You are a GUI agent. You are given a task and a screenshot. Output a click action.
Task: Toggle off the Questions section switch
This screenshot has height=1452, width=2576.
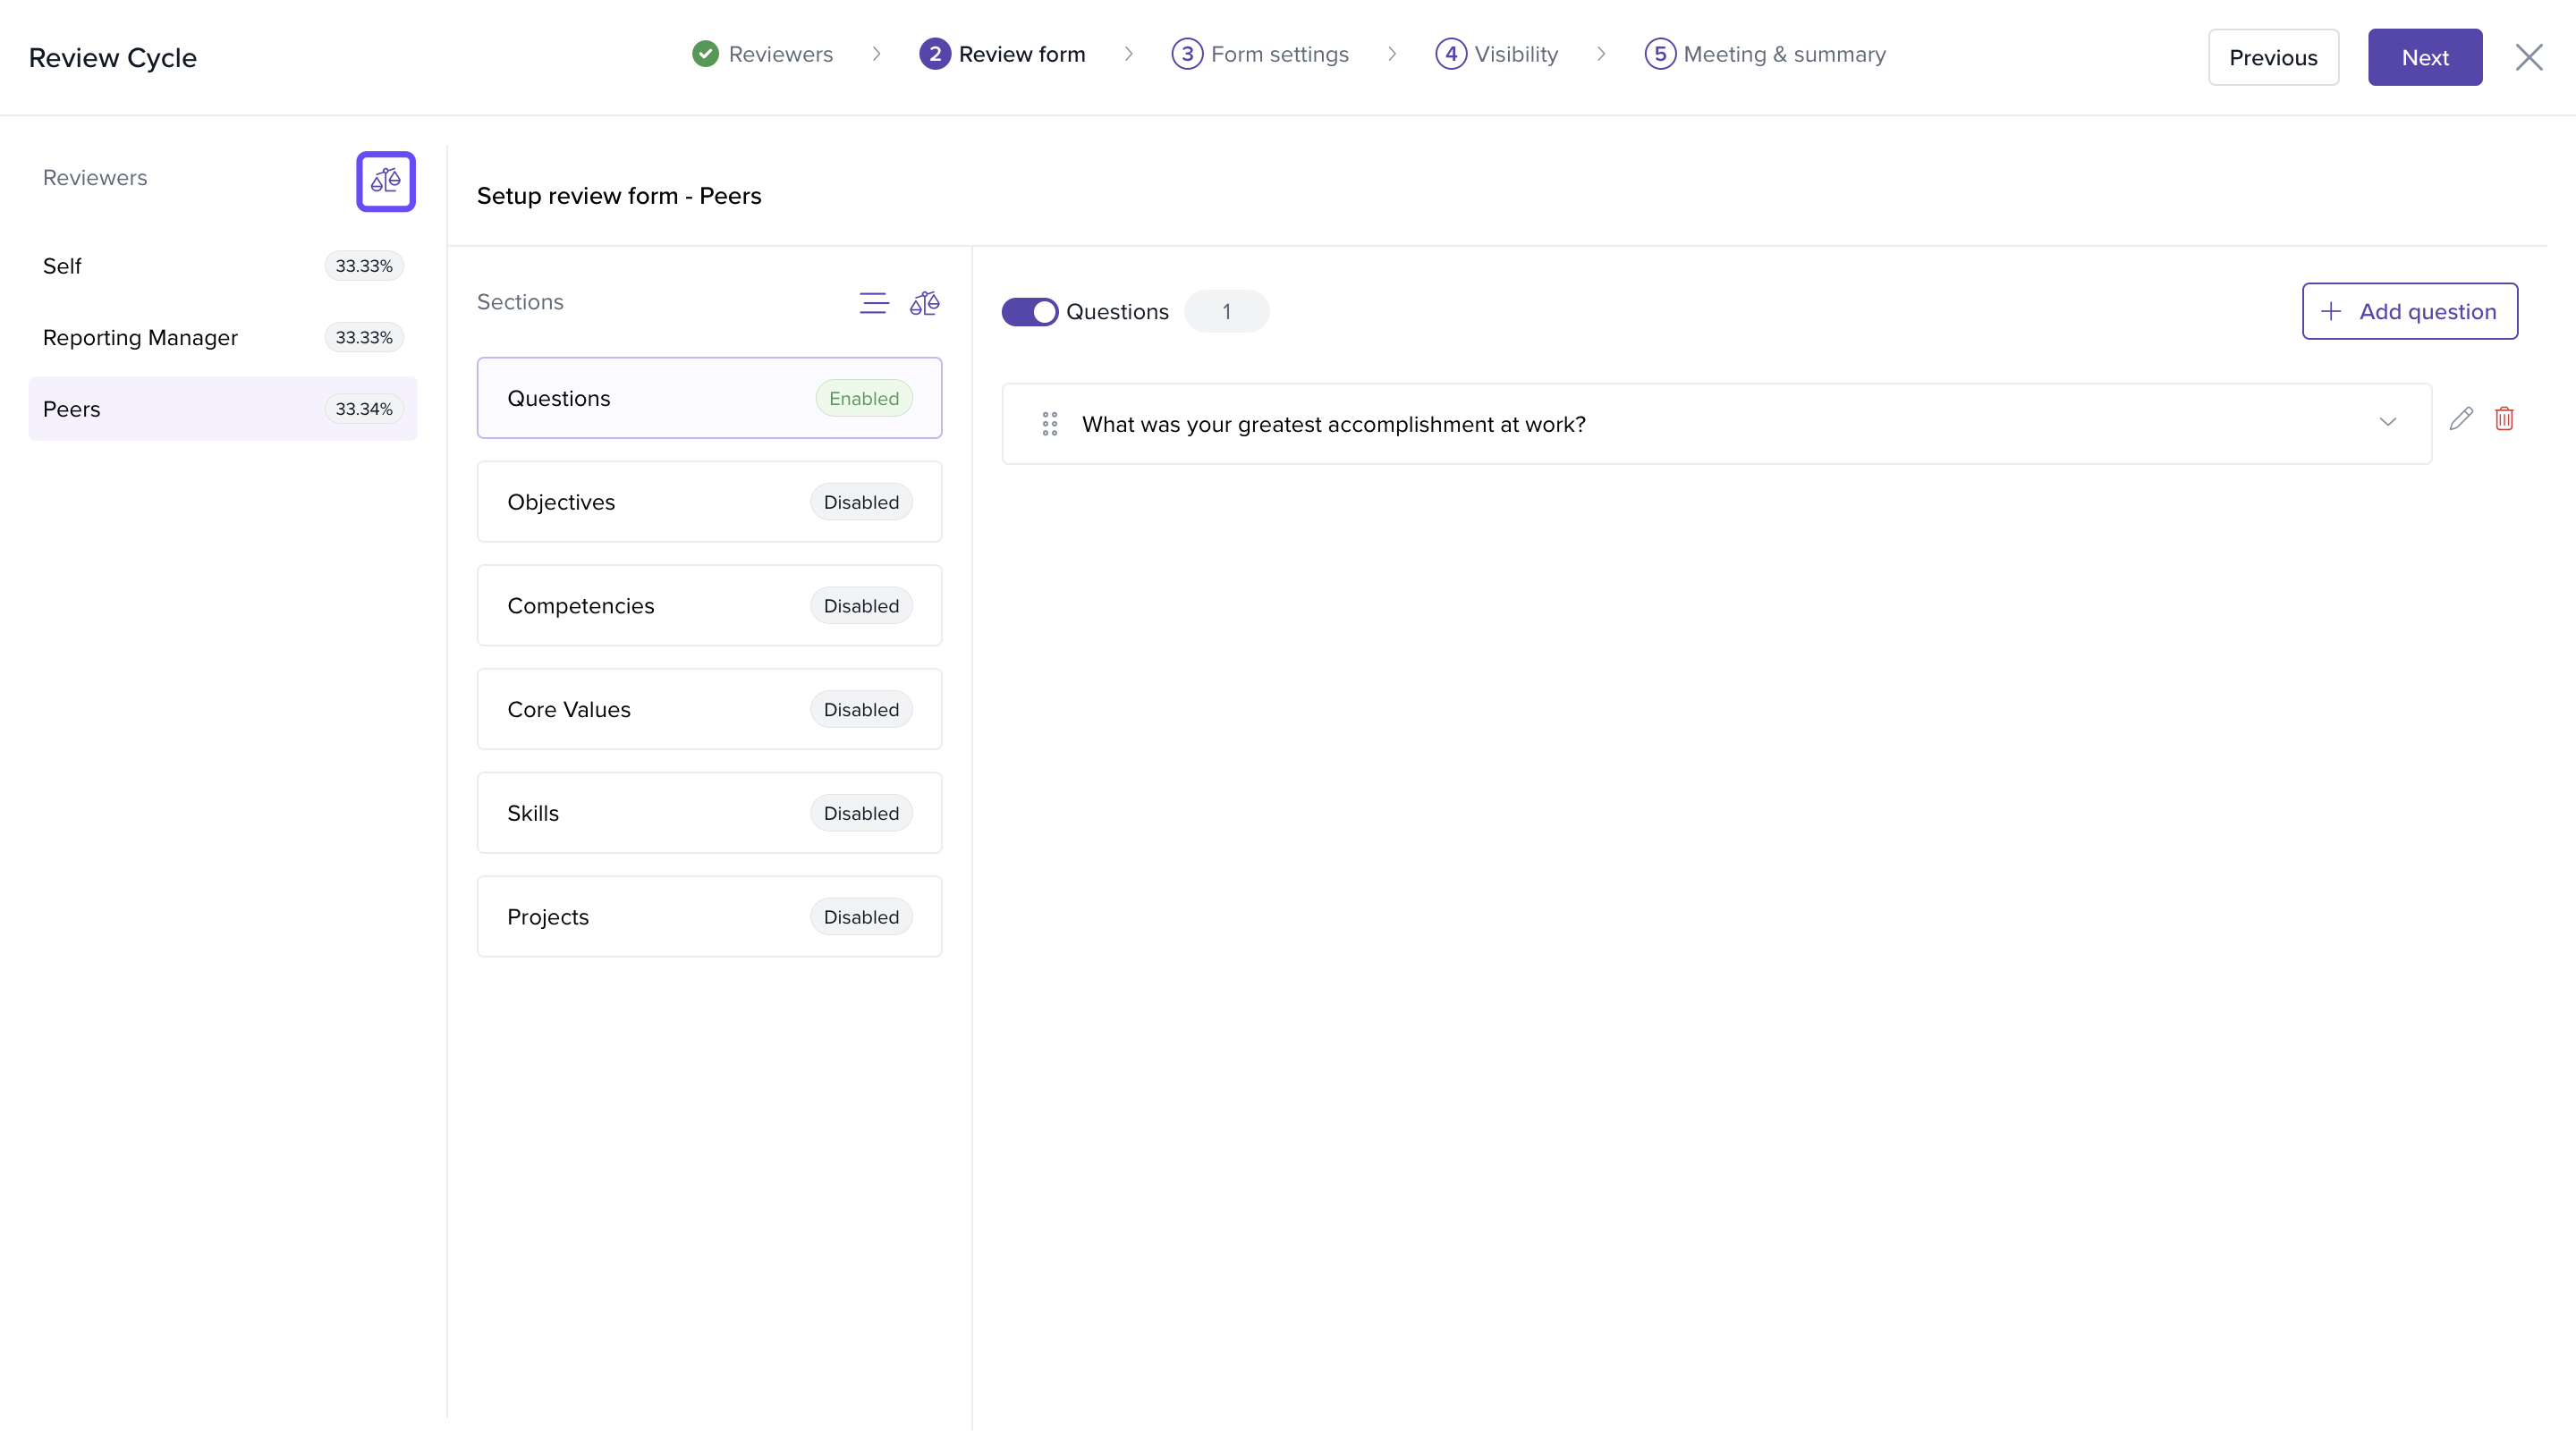(1029, 312)
